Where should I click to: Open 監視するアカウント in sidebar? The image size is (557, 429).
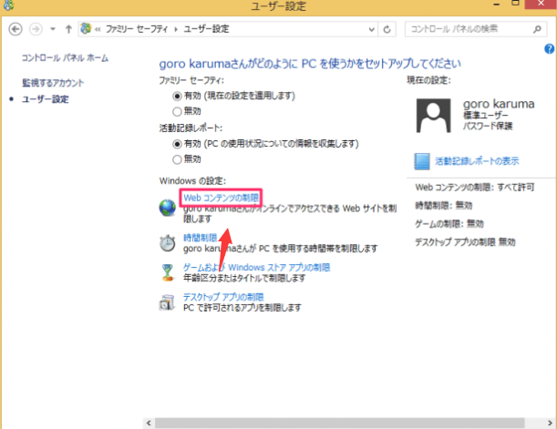(53, 83)
